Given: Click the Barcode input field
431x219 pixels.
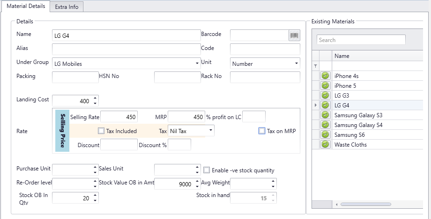Looking at the screenshot, I should 260,35.
